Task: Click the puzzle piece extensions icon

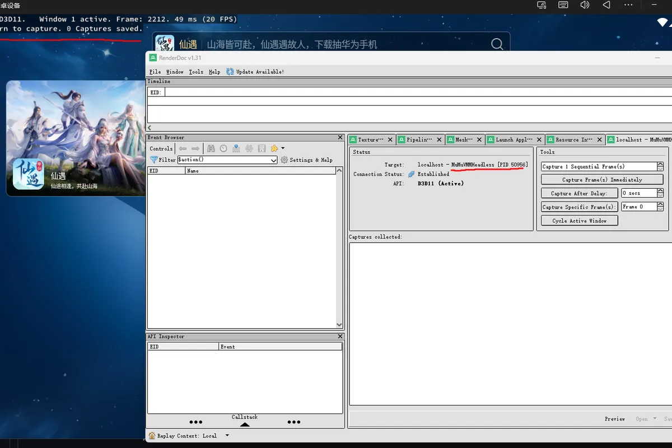Action: 274,148
